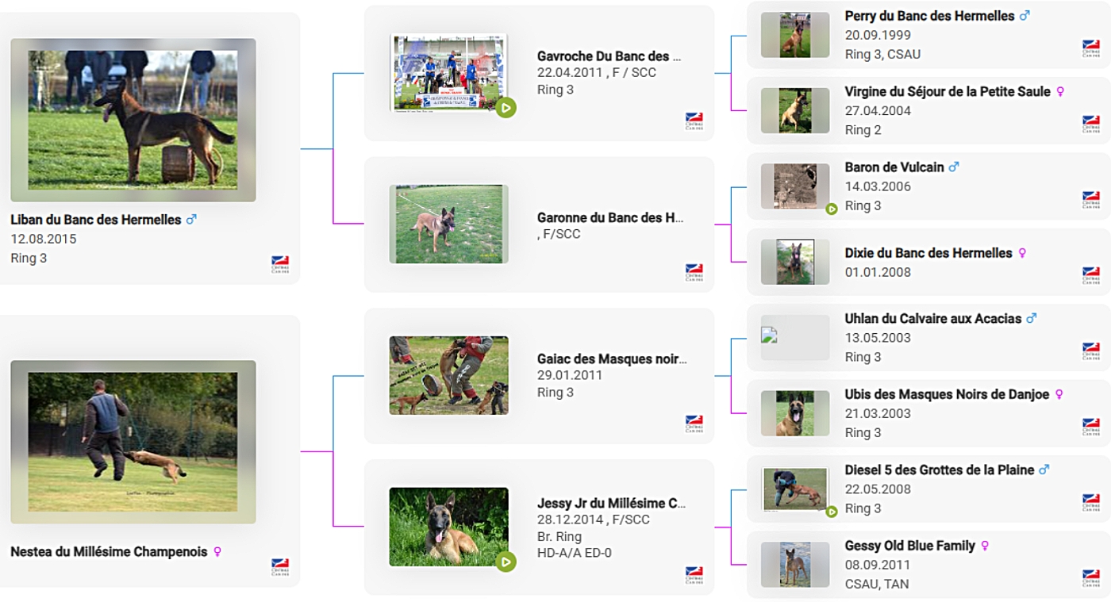Viewport: 1111px width, 602px height.
Task: Play video on Gavroche Du Banc photo
Action: coord(506,108)
